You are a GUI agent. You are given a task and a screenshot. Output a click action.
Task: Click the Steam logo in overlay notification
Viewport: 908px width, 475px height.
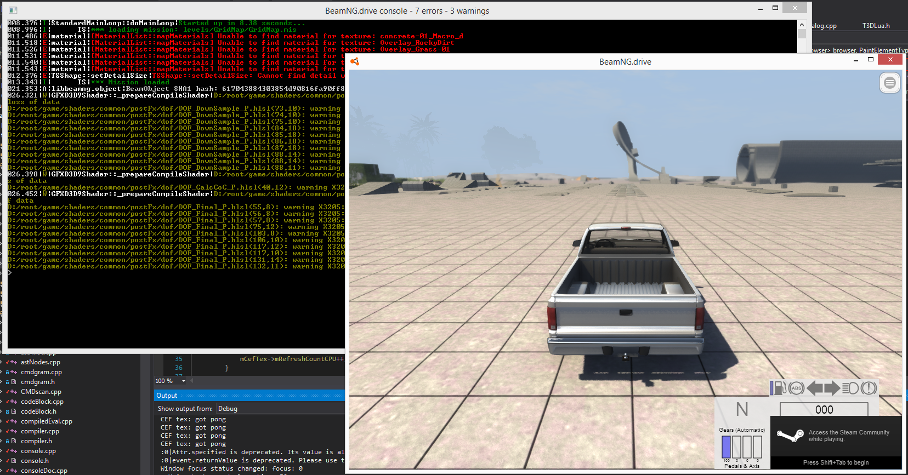[790, 436]
